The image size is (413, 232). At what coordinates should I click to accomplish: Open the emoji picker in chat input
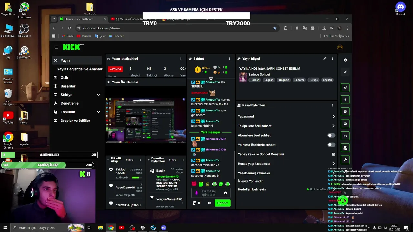point(225,193)
